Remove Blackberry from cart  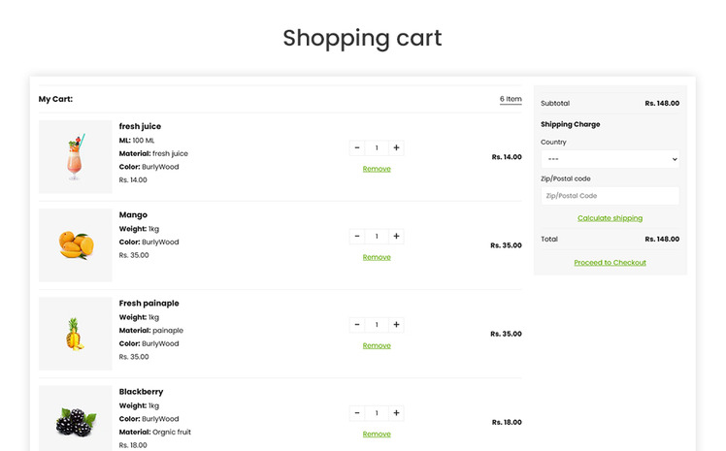(x=377, y=434)
